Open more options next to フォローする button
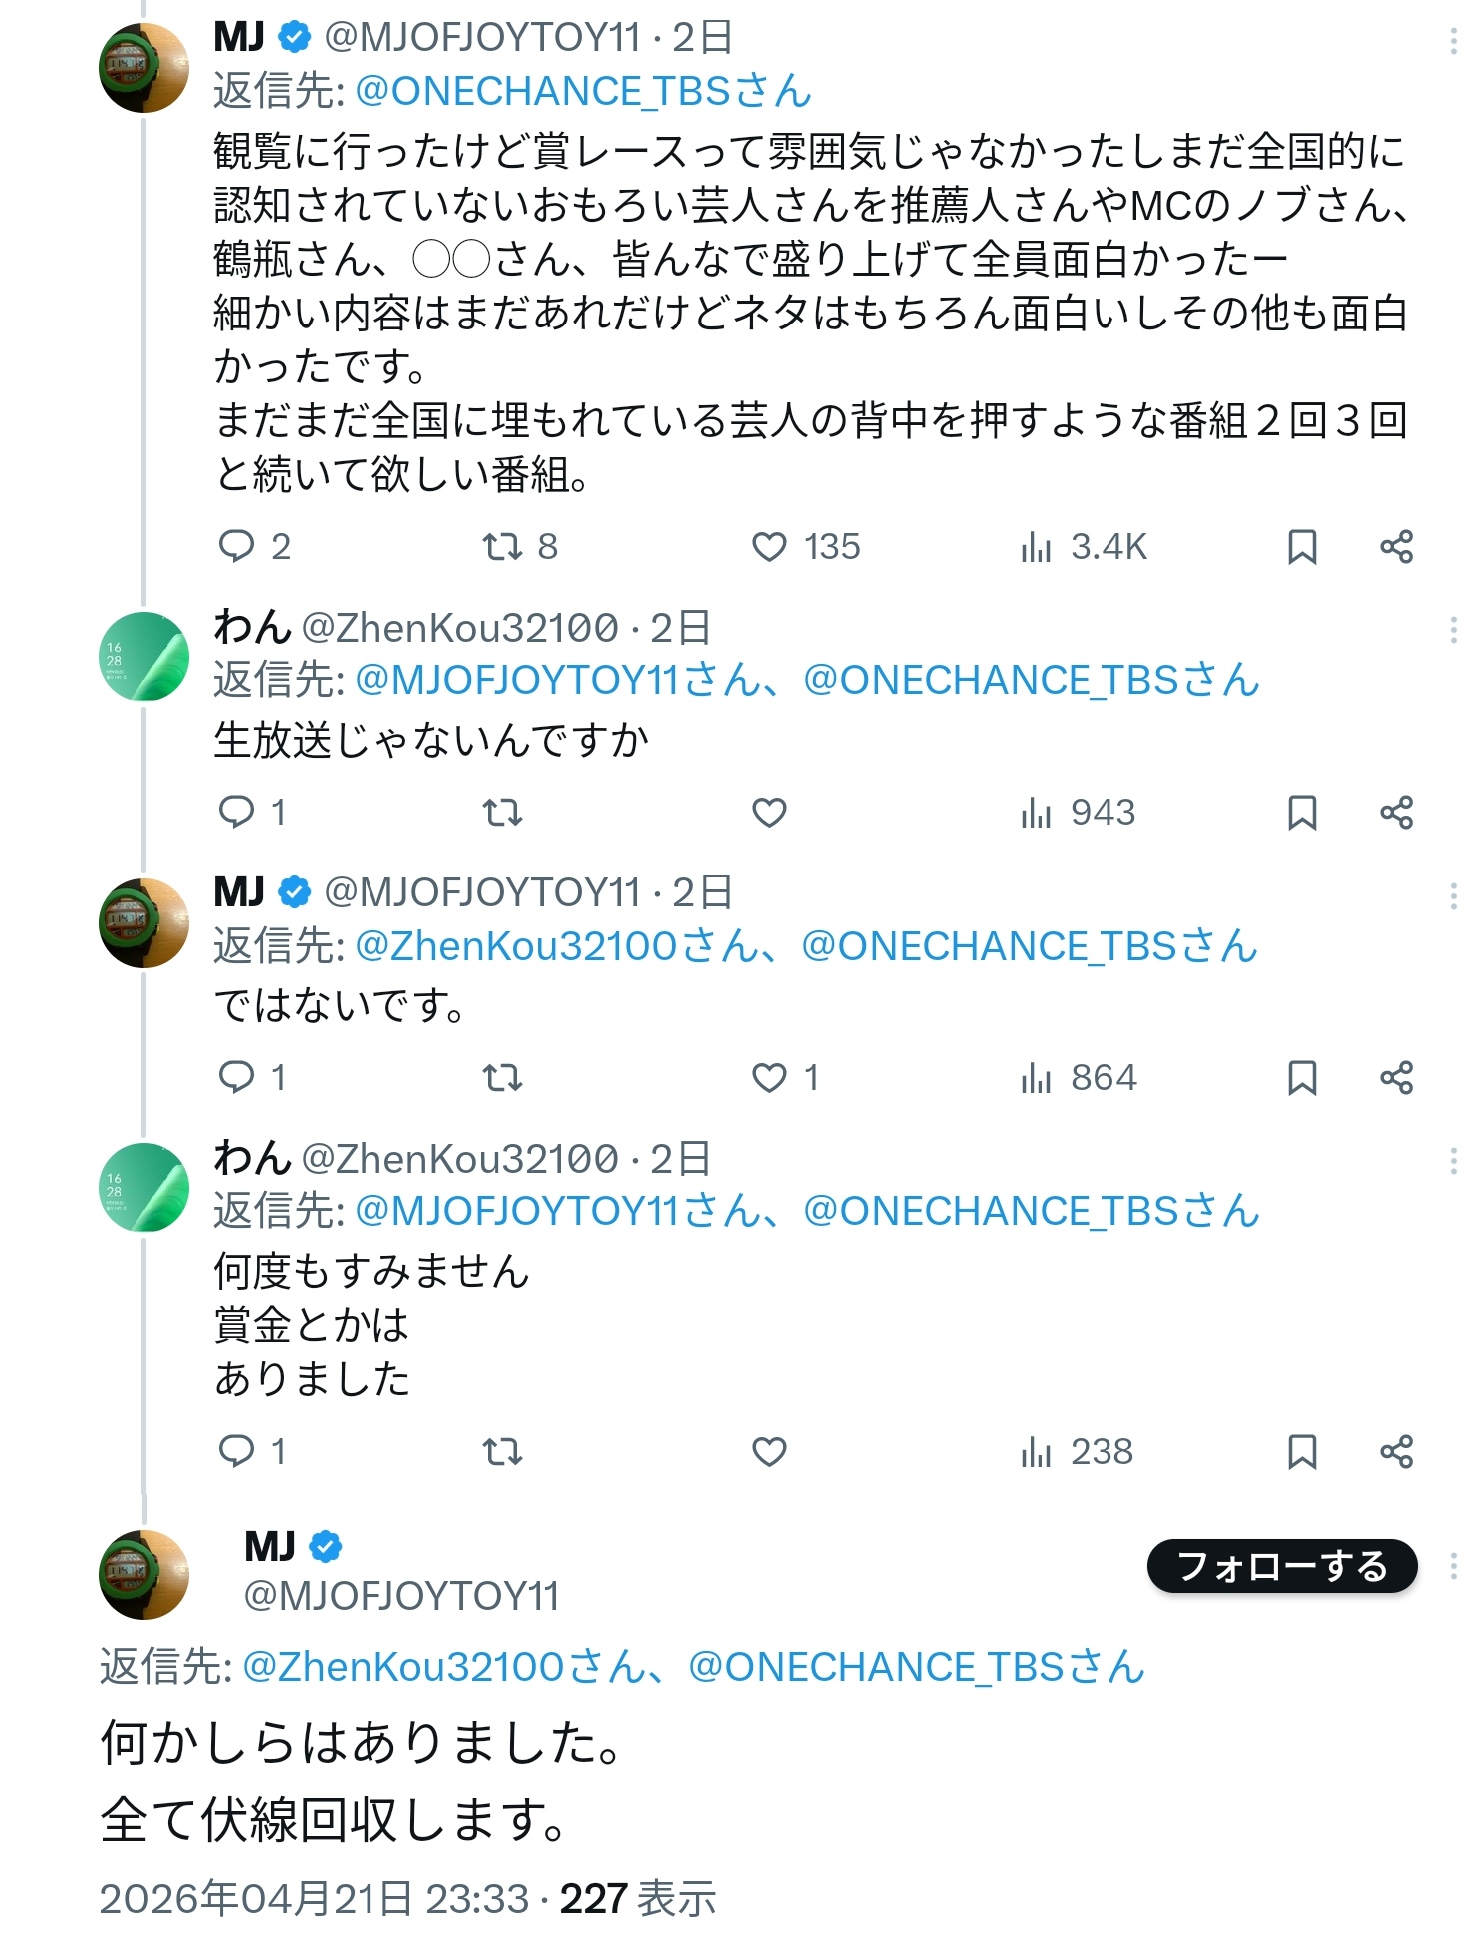Image resolution: width=1479 pixels, height=1945 pixels. (1453, 1566)
